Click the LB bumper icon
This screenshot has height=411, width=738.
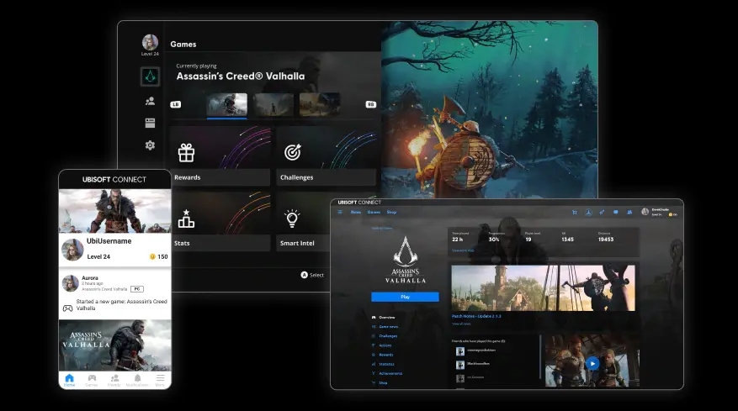pyautogui.click(x=176, y=104)
